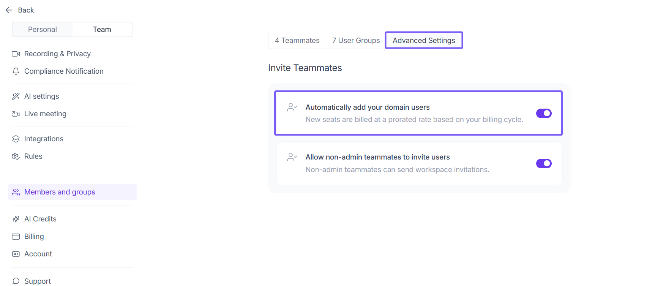Click the Compliance Notification bell icon

pos(16,71)
